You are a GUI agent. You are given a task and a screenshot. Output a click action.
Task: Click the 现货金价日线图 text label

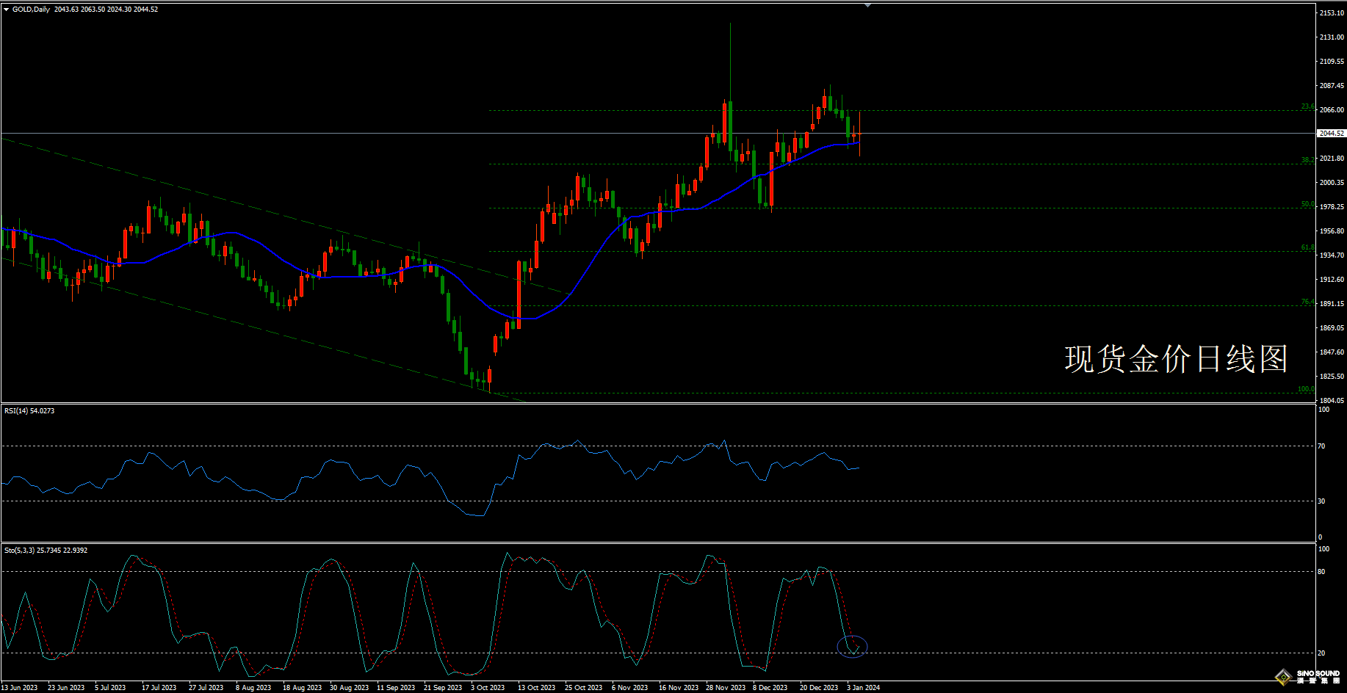[x=1176, y=359]
